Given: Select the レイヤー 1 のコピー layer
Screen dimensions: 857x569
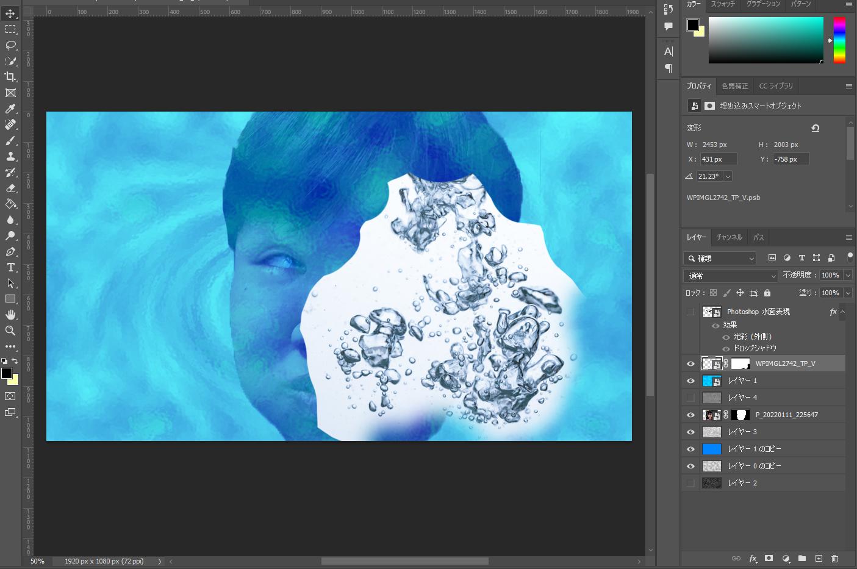Looking at the screenshot, I should (x=754, y=449).
